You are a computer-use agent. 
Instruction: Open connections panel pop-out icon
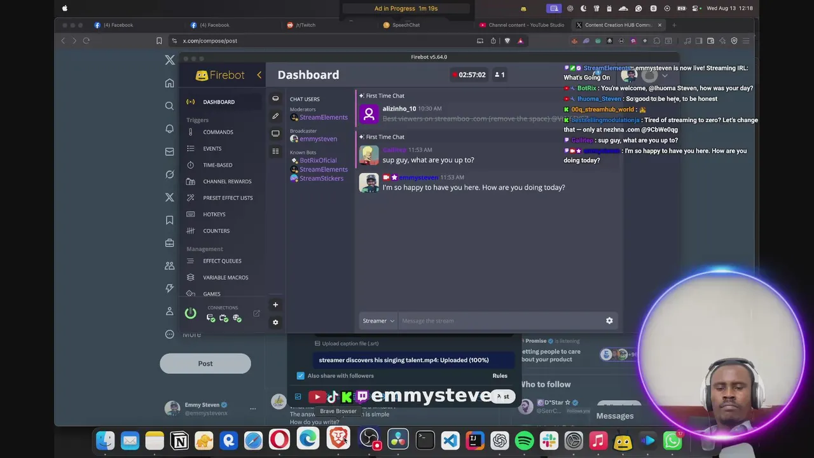click(x=256, y=313)
